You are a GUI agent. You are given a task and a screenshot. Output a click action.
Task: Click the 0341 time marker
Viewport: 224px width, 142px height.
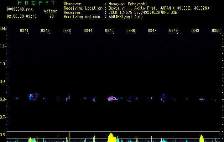pyautogui.click(x=24, y=31)
